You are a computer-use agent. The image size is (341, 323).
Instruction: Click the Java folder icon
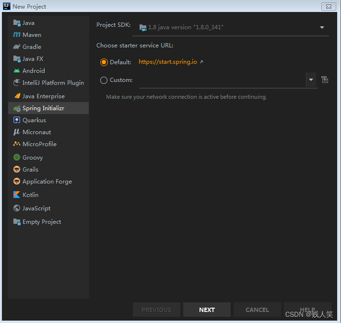tap(17, 23)
